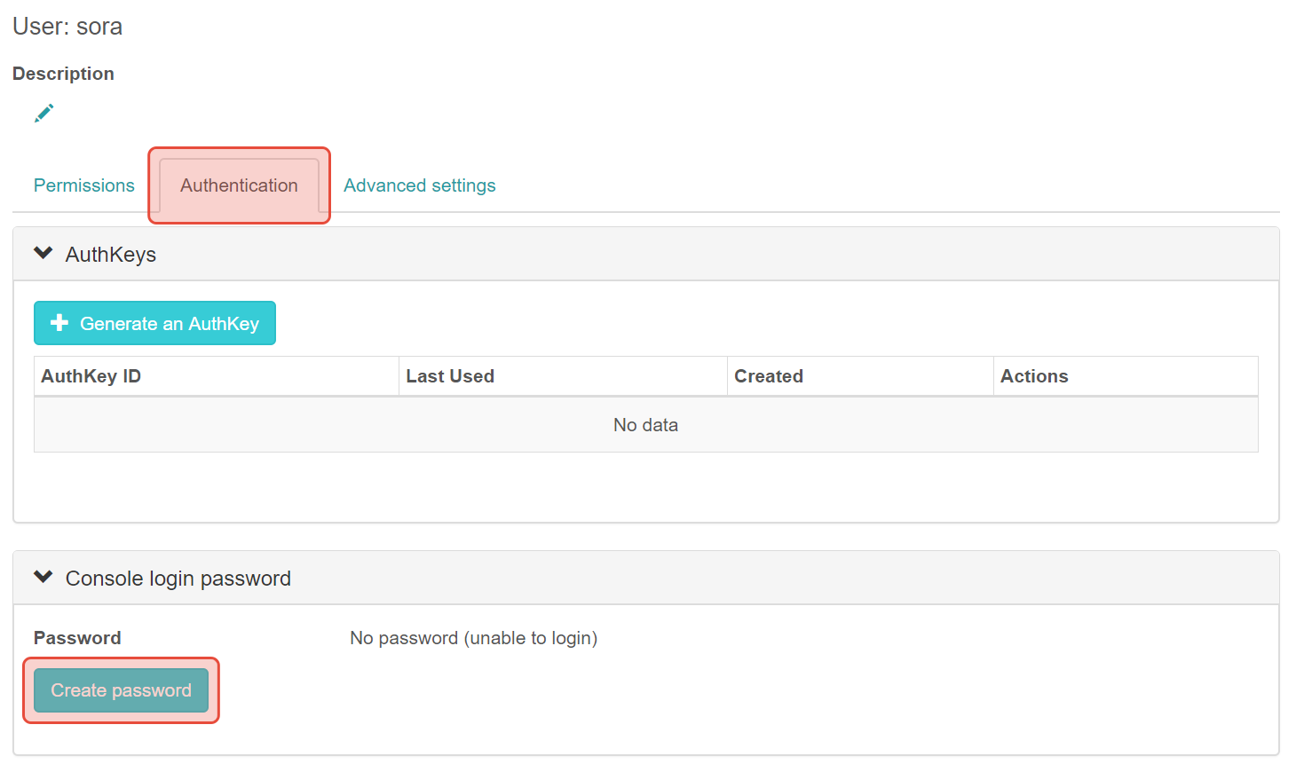Expand the AuthKeys panel header
Screen dimensions: 1296x772
pos(110,254)
